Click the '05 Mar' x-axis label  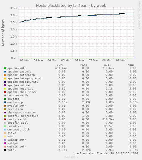66,61
